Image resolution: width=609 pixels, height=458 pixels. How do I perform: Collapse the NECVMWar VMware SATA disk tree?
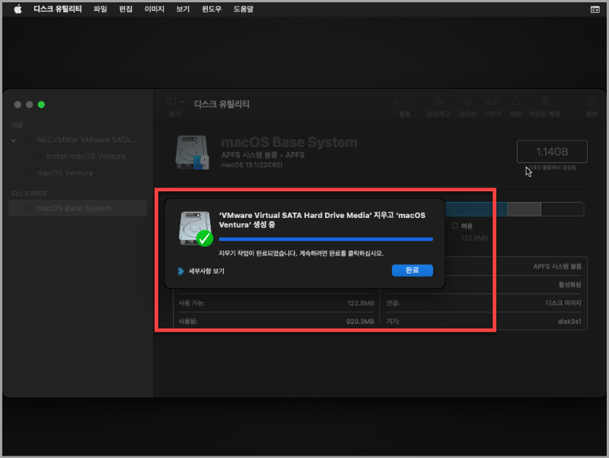point(14,140)
